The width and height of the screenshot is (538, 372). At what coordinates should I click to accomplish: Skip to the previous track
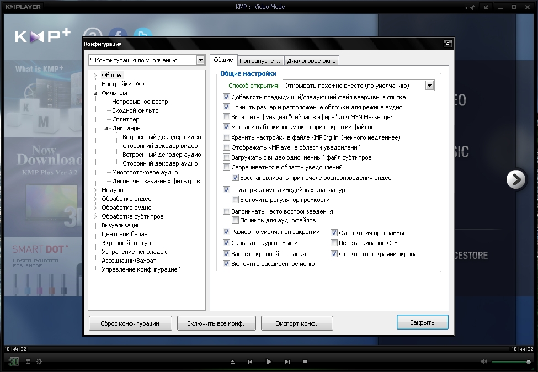250,362
